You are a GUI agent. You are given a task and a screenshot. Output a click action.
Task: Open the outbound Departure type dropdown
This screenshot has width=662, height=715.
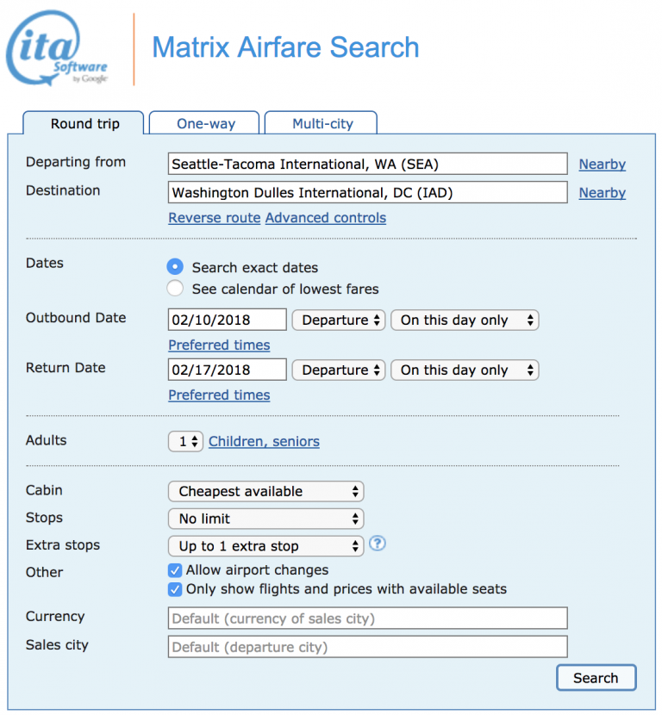coord(339,320)
